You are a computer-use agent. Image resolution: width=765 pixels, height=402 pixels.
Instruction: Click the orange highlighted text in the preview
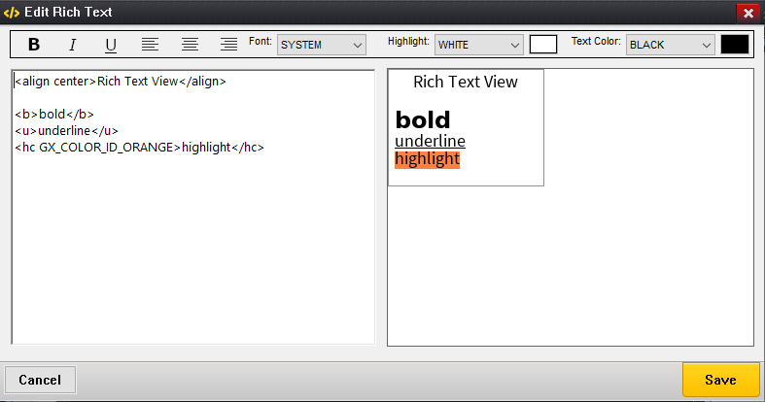tap(427, 159)
